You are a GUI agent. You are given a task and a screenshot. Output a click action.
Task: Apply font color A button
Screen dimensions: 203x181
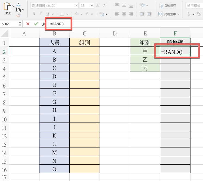click(x=87, y=14)
